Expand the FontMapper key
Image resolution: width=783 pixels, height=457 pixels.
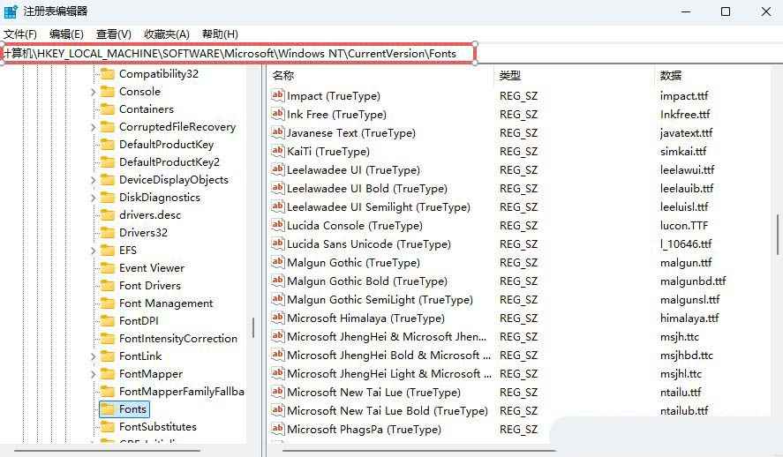tap(93, 374)
